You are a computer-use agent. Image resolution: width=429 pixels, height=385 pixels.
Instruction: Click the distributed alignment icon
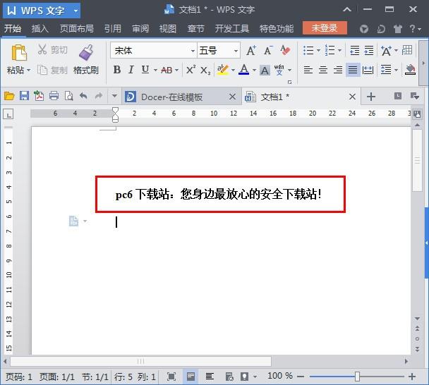(x=368, y=70)
